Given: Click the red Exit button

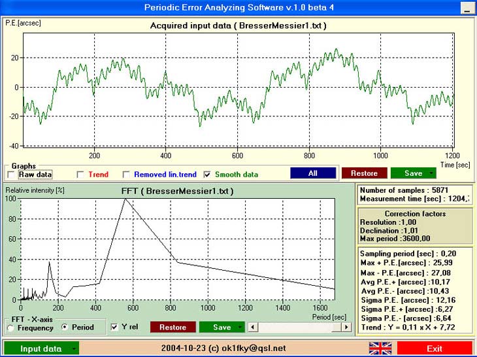Looking at the screenshot, I should 435,348.
